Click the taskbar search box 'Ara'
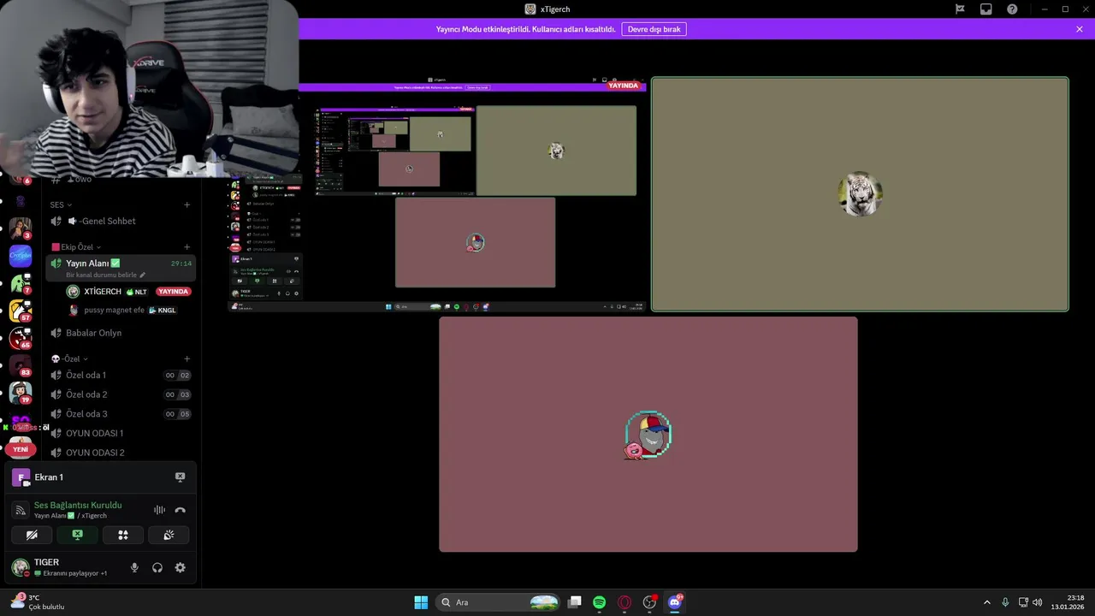 point(499,602)
